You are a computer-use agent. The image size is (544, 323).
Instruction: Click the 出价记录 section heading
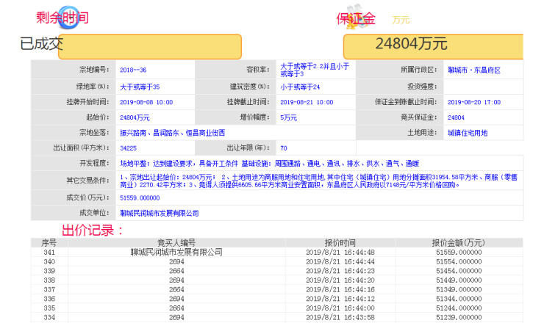pos(92,230)
